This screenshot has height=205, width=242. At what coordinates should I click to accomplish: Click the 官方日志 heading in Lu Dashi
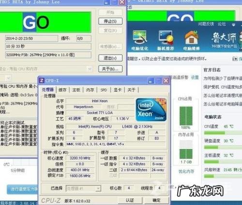click(212, 70)
